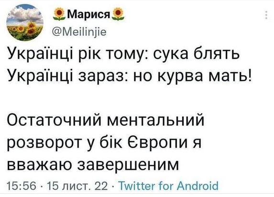Select the line starting Українці рік тому
This screenshot has height=197, width=274.
[123, 55]
